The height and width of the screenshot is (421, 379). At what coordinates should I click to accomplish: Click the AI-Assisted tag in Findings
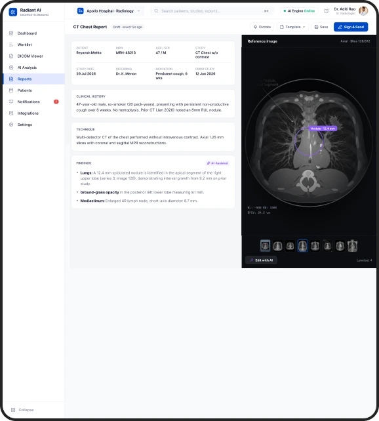218,163
